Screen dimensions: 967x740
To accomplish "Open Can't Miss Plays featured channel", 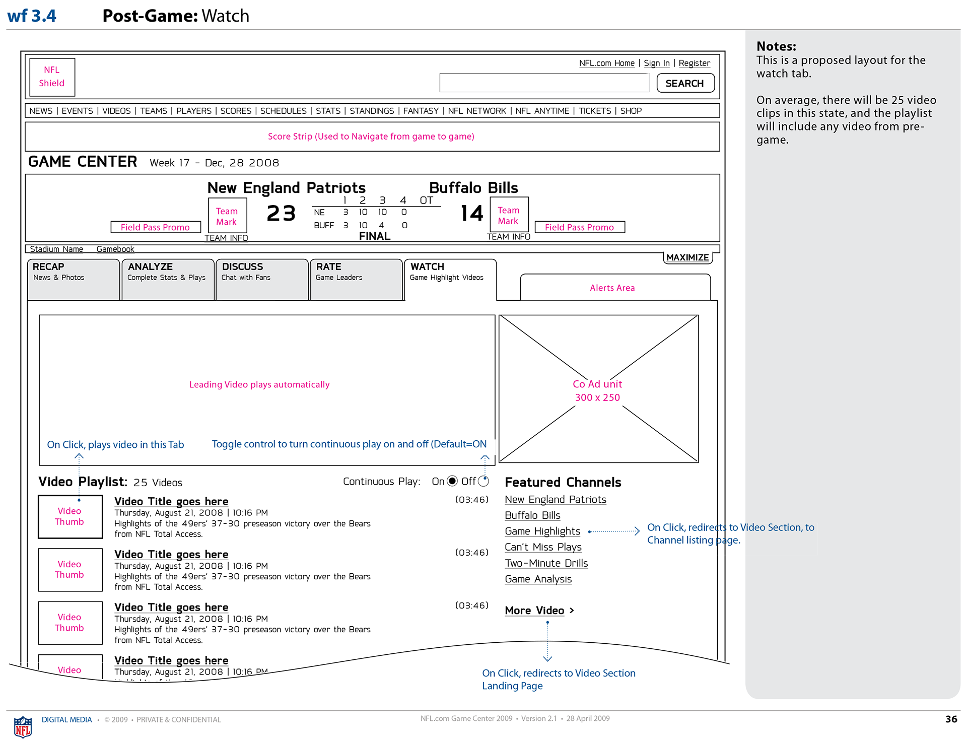I will 543,547.
